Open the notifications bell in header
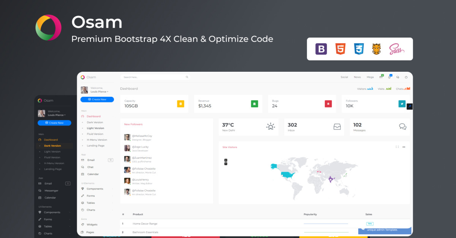This screenshot has height=238, width=456. click(x=389, y=77)
